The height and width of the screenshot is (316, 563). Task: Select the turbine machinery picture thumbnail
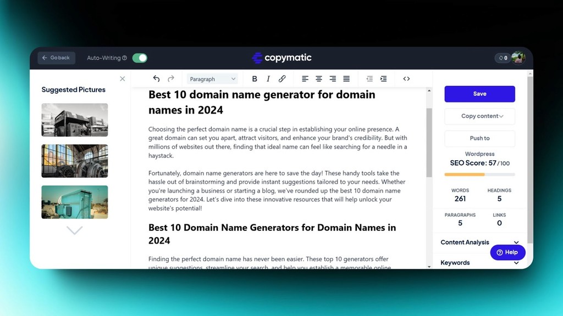pos(74,161)
